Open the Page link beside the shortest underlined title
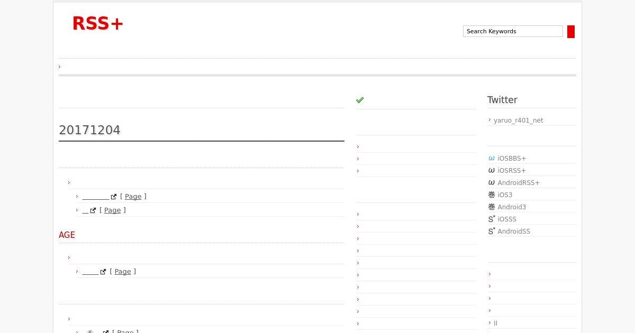Screen dimensions: 635x333 point(113,210)
